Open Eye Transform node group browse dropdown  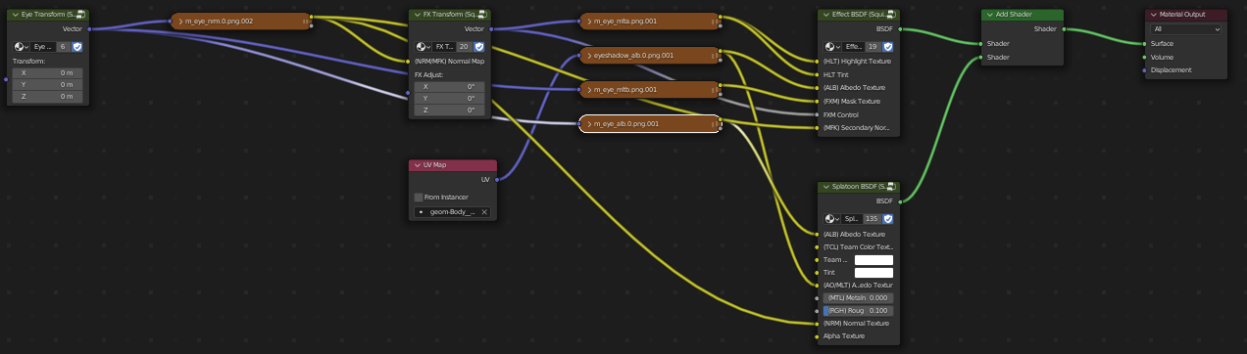point(21,46)
